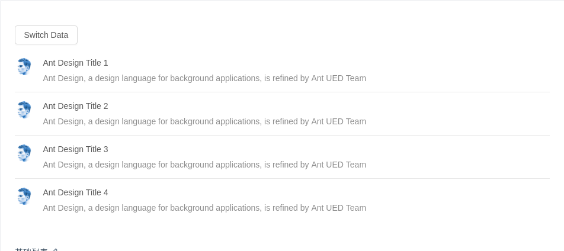The height and width of the screenshot is (251, 564).
Task: Click the Ant Design Title 4 heading
Action: tap(75, 192)
